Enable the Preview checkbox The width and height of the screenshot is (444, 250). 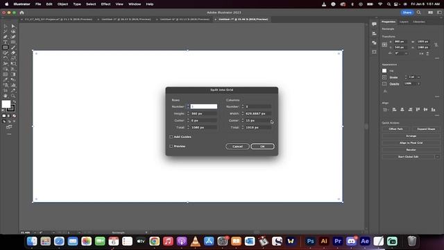(x=171, y=147)
